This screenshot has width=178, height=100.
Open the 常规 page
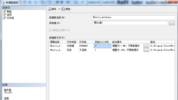pyautogui.click(x=9, y=12)
